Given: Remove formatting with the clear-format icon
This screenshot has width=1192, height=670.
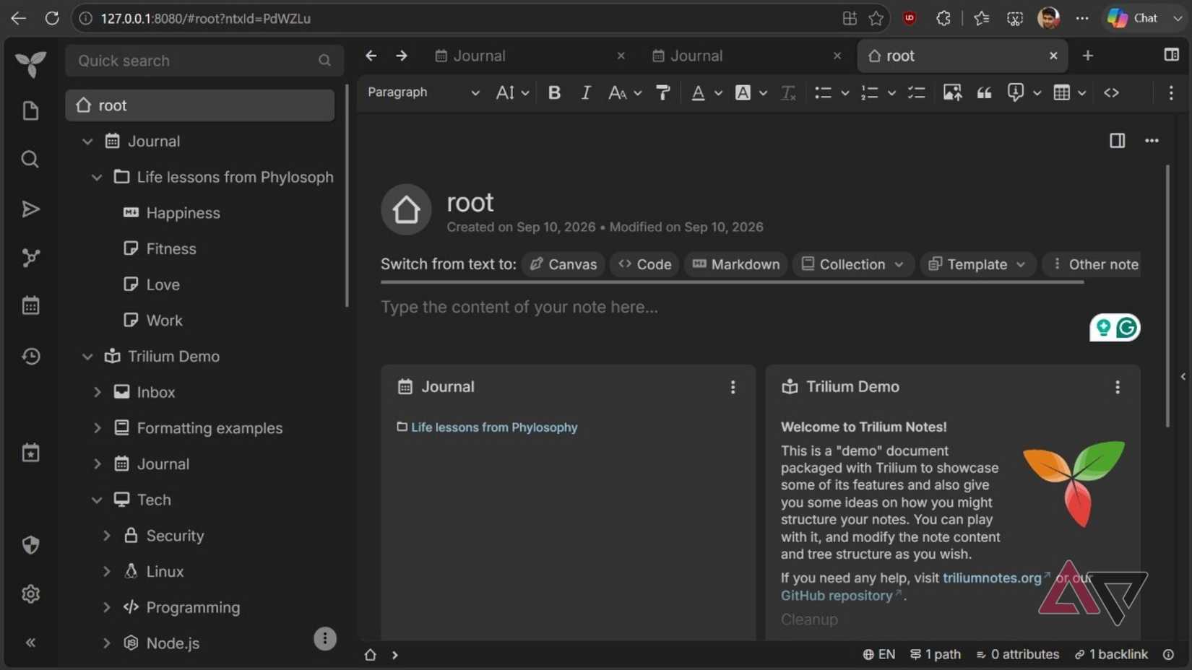Looking at the screenshot, I should [x=788, y=92].
